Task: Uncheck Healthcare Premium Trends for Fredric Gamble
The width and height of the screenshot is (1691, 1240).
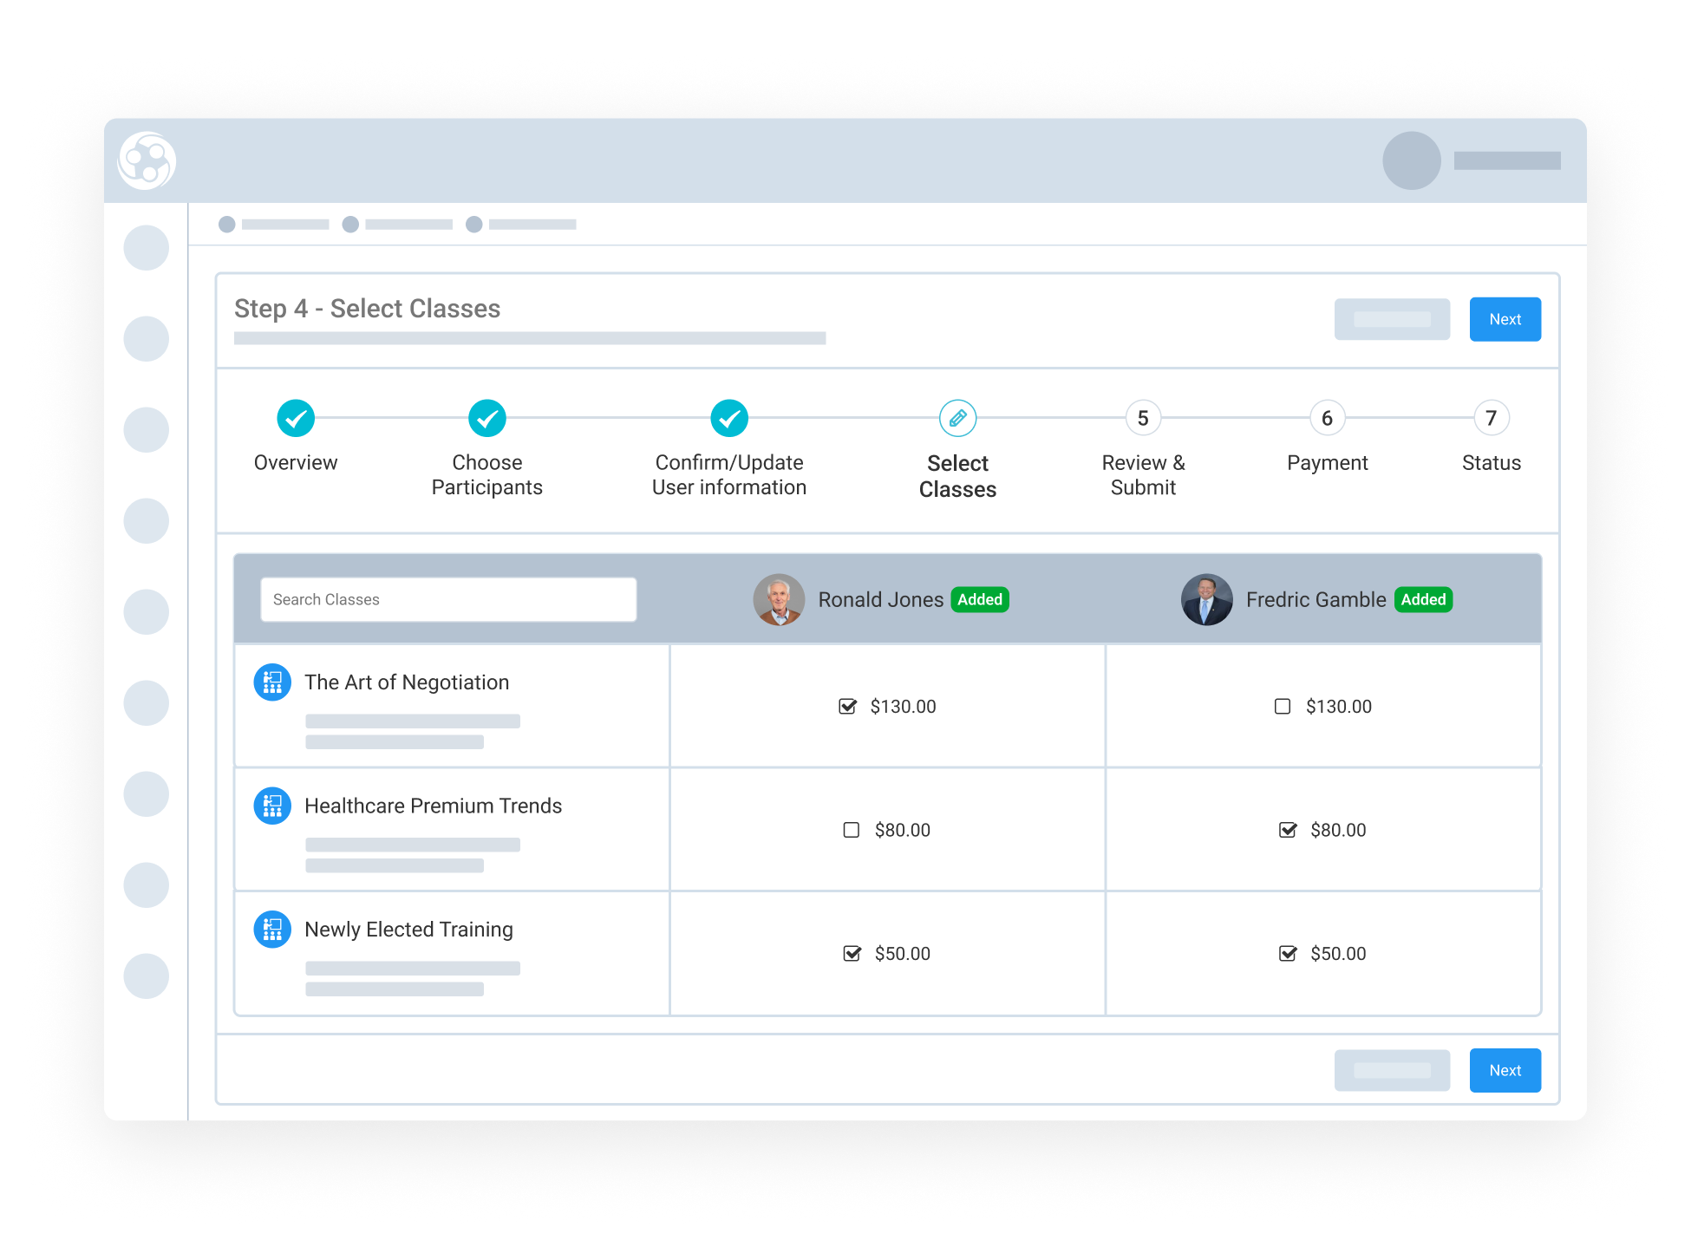Action: [x=1287, y=830]
